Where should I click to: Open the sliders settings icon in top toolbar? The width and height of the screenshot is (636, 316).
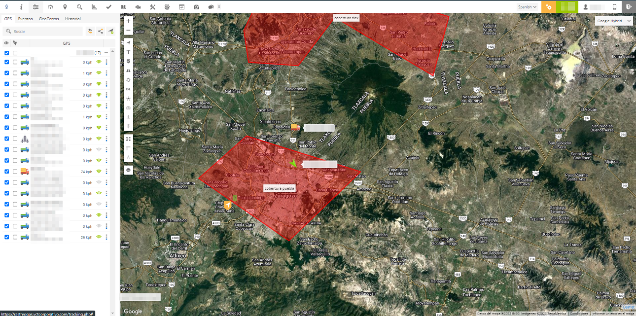tap(35, 7)
